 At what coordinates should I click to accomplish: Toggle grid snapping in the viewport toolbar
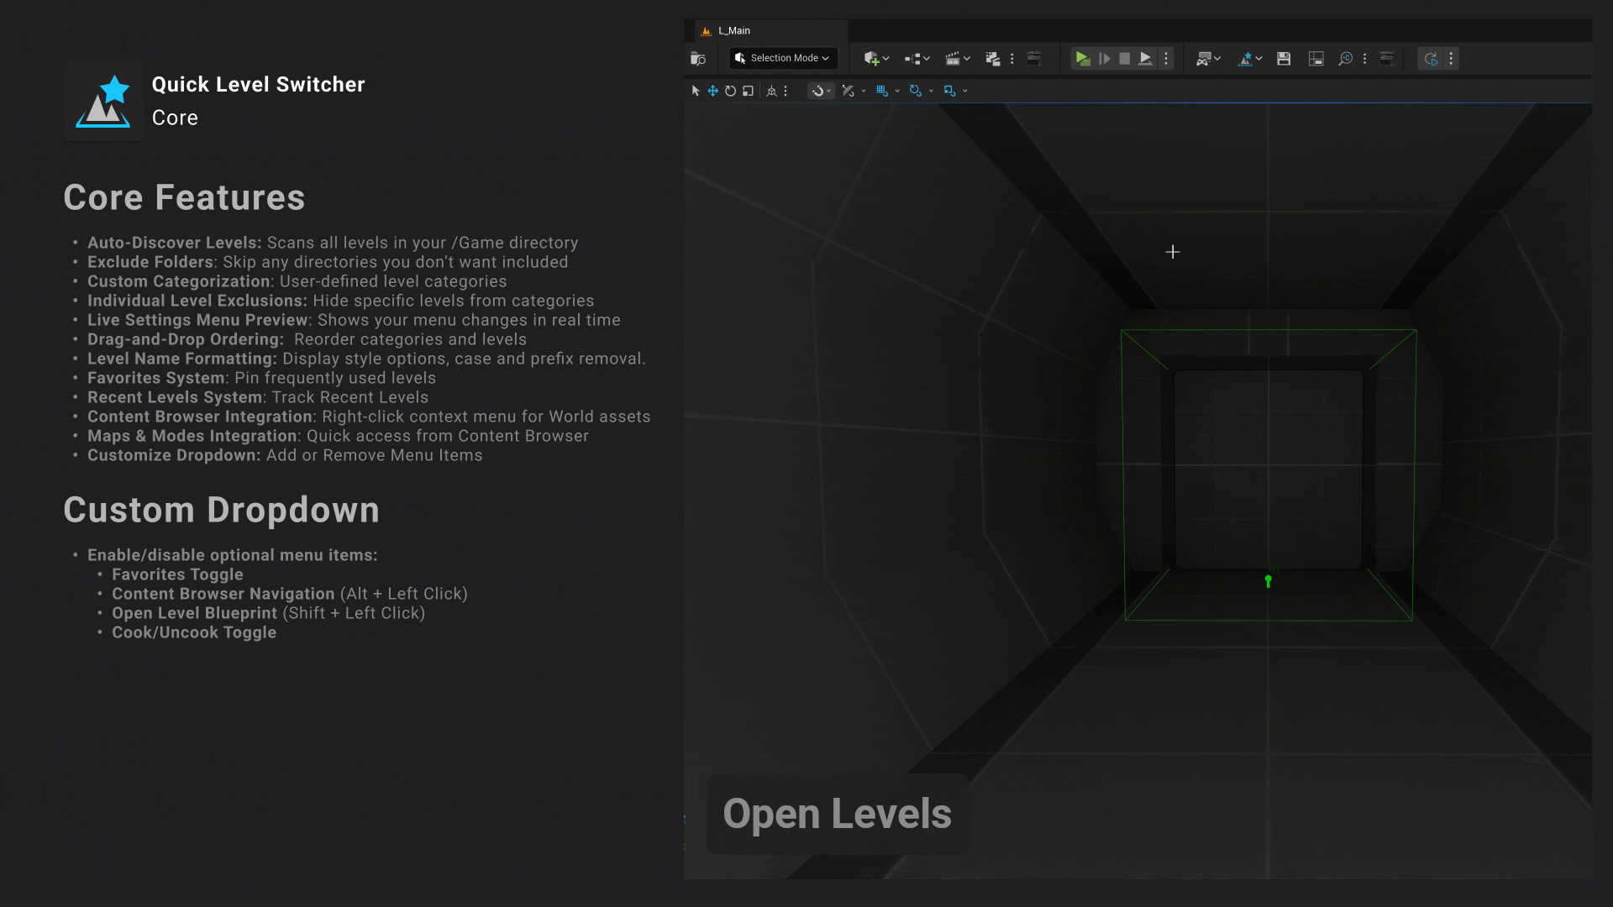click(881, 91)
